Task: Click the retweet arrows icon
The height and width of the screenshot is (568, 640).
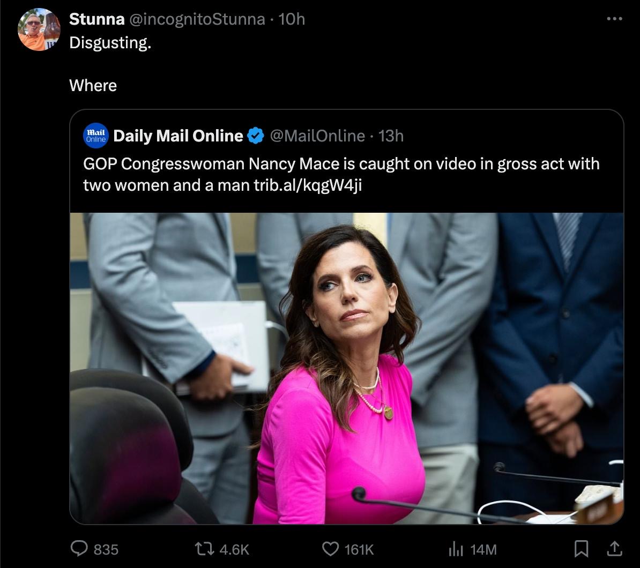Action: pyautogui.click(x=204, y=549)
